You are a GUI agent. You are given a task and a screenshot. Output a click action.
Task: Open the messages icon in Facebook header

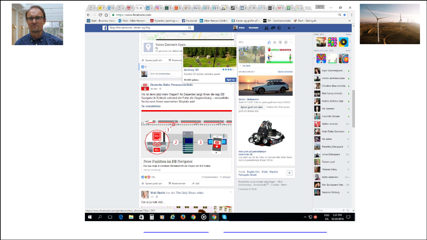click(x=273, y=28)
